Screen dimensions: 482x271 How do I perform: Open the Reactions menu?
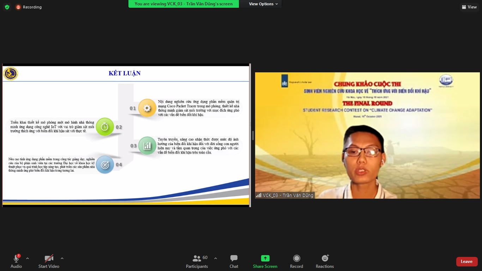point(325,261)
